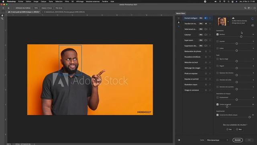Screen dimensions: 257x145
Task: Click the reset parameters icon in filter panel
Action: [x=253, y=25]
